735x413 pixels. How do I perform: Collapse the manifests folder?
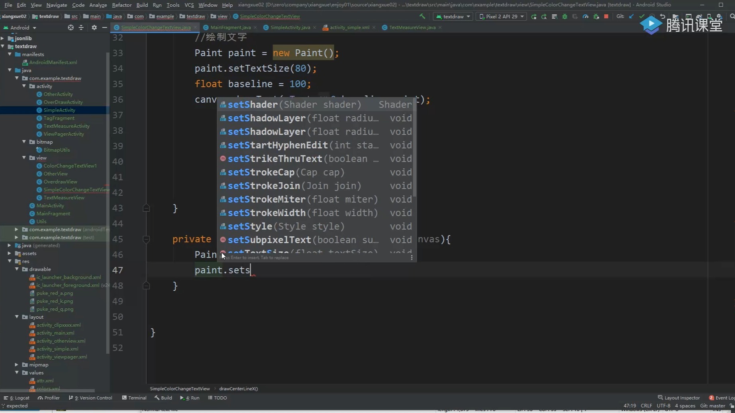(x=10, y=54)
